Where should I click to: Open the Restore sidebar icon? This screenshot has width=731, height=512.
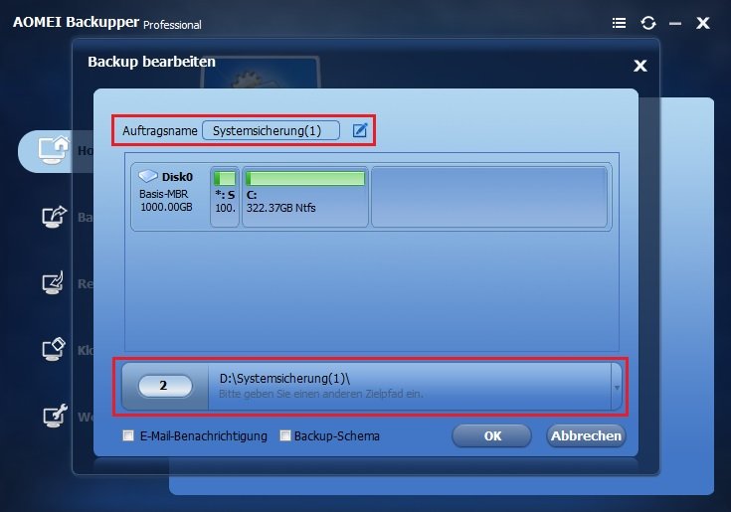pos(53,282)
